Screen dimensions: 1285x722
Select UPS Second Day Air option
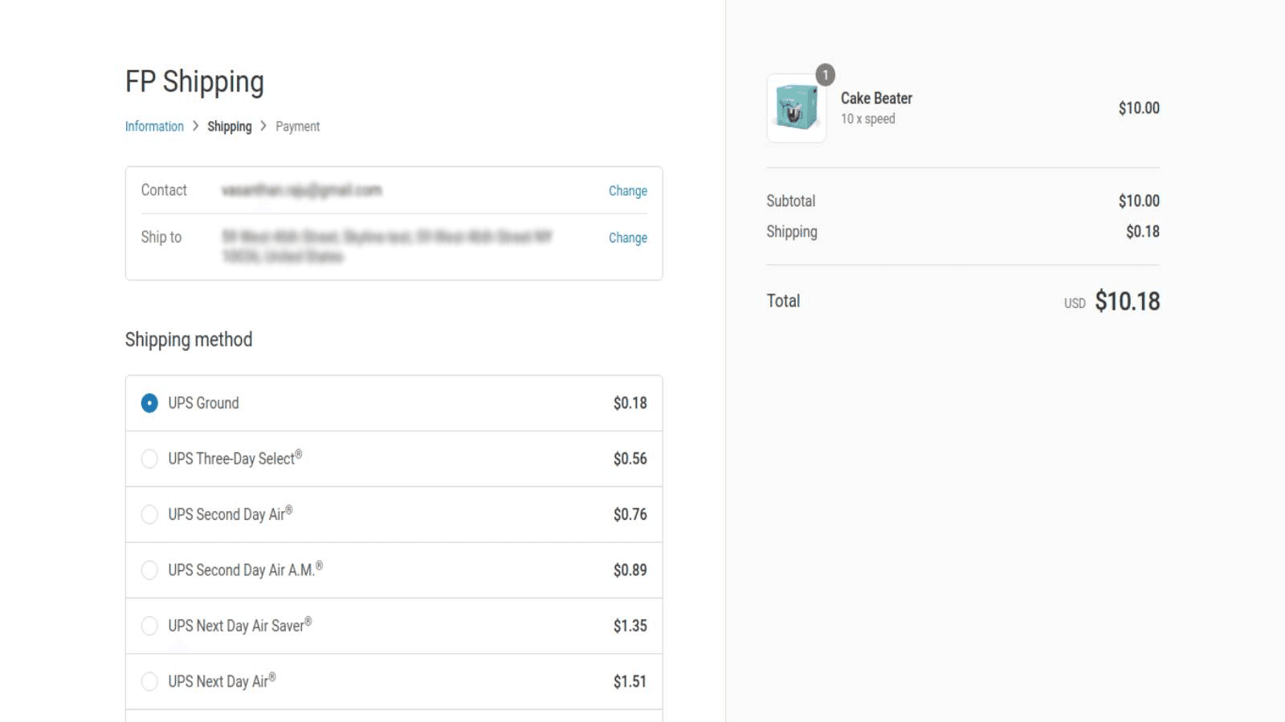[149, 514]
